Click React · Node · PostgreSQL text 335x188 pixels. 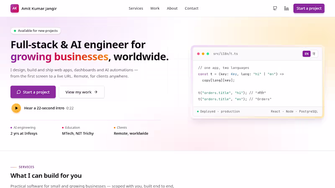[x=294, y=112]
